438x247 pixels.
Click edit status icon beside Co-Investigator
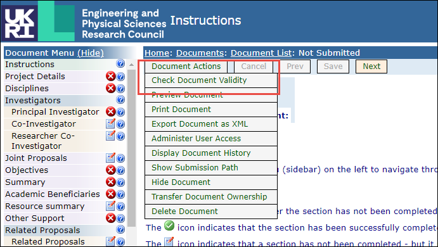pyautogui.click(x=111, y=123)
